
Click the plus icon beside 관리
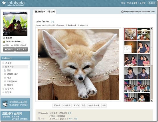coord(4,45)
